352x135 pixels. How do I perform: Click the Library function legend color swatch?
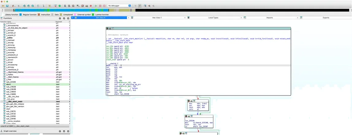point(3,15)
